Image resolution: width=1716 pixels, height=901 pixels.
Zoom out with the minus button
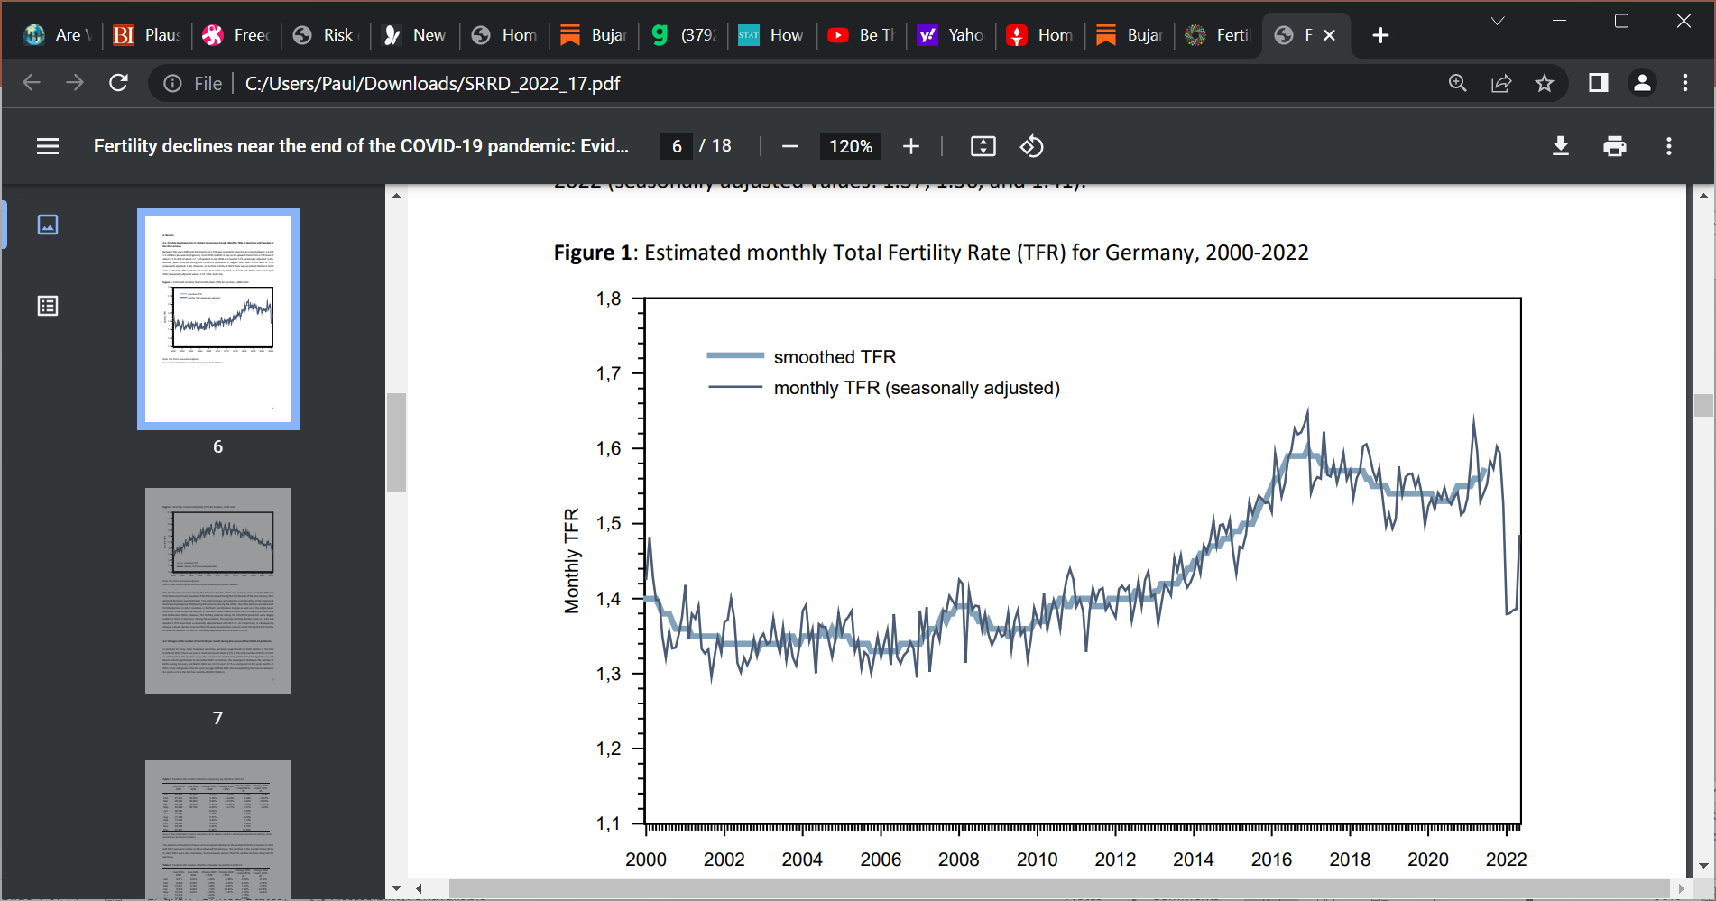790,146
